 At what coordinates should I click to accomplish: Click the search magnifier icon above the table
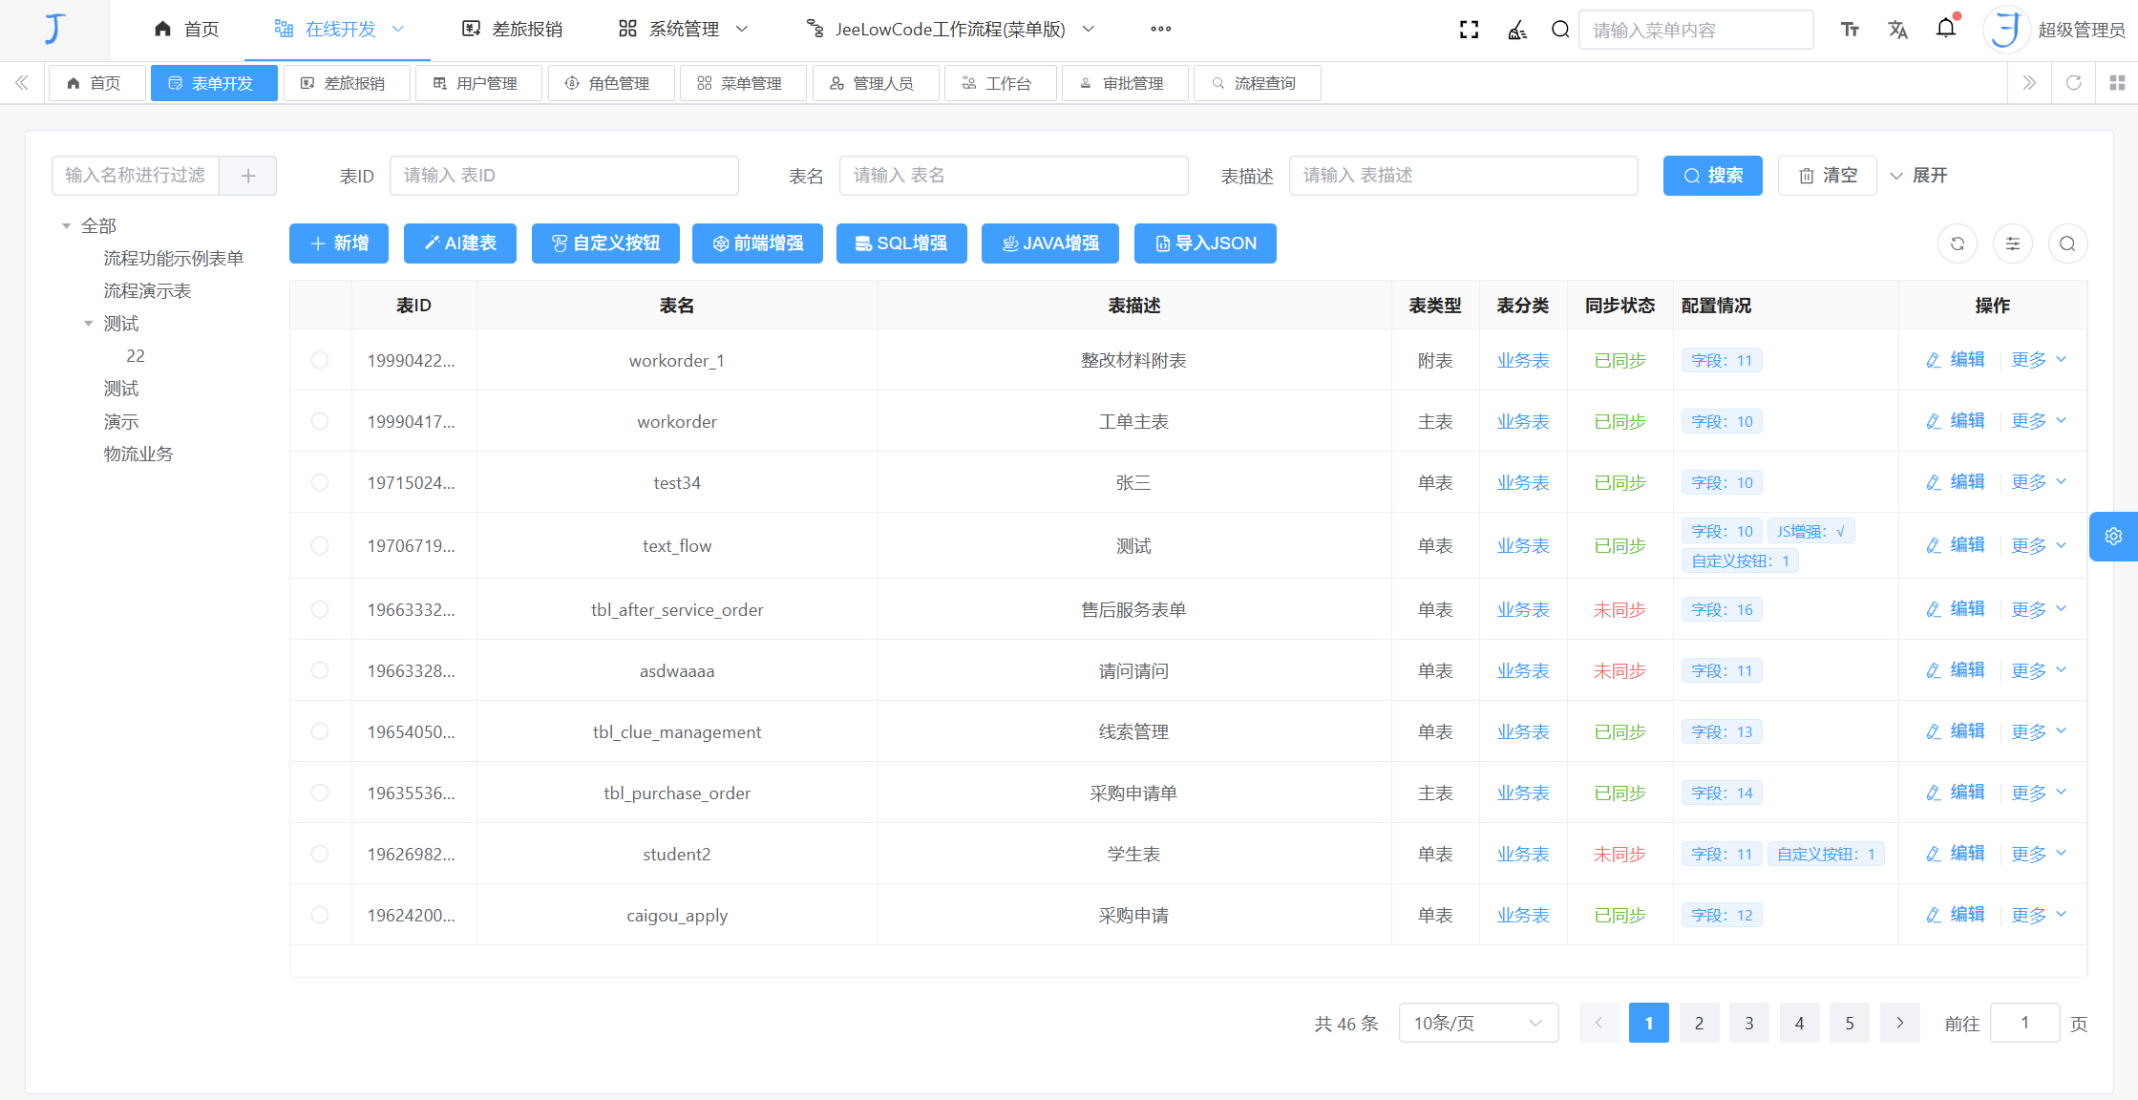(x=2068, y=243)
